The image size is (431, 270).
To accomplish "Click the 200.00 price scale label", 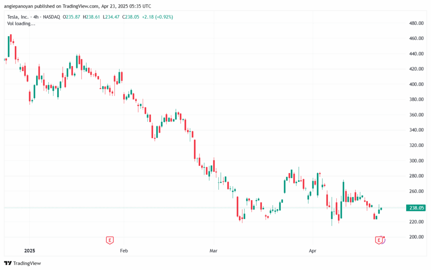I will 416,237.
